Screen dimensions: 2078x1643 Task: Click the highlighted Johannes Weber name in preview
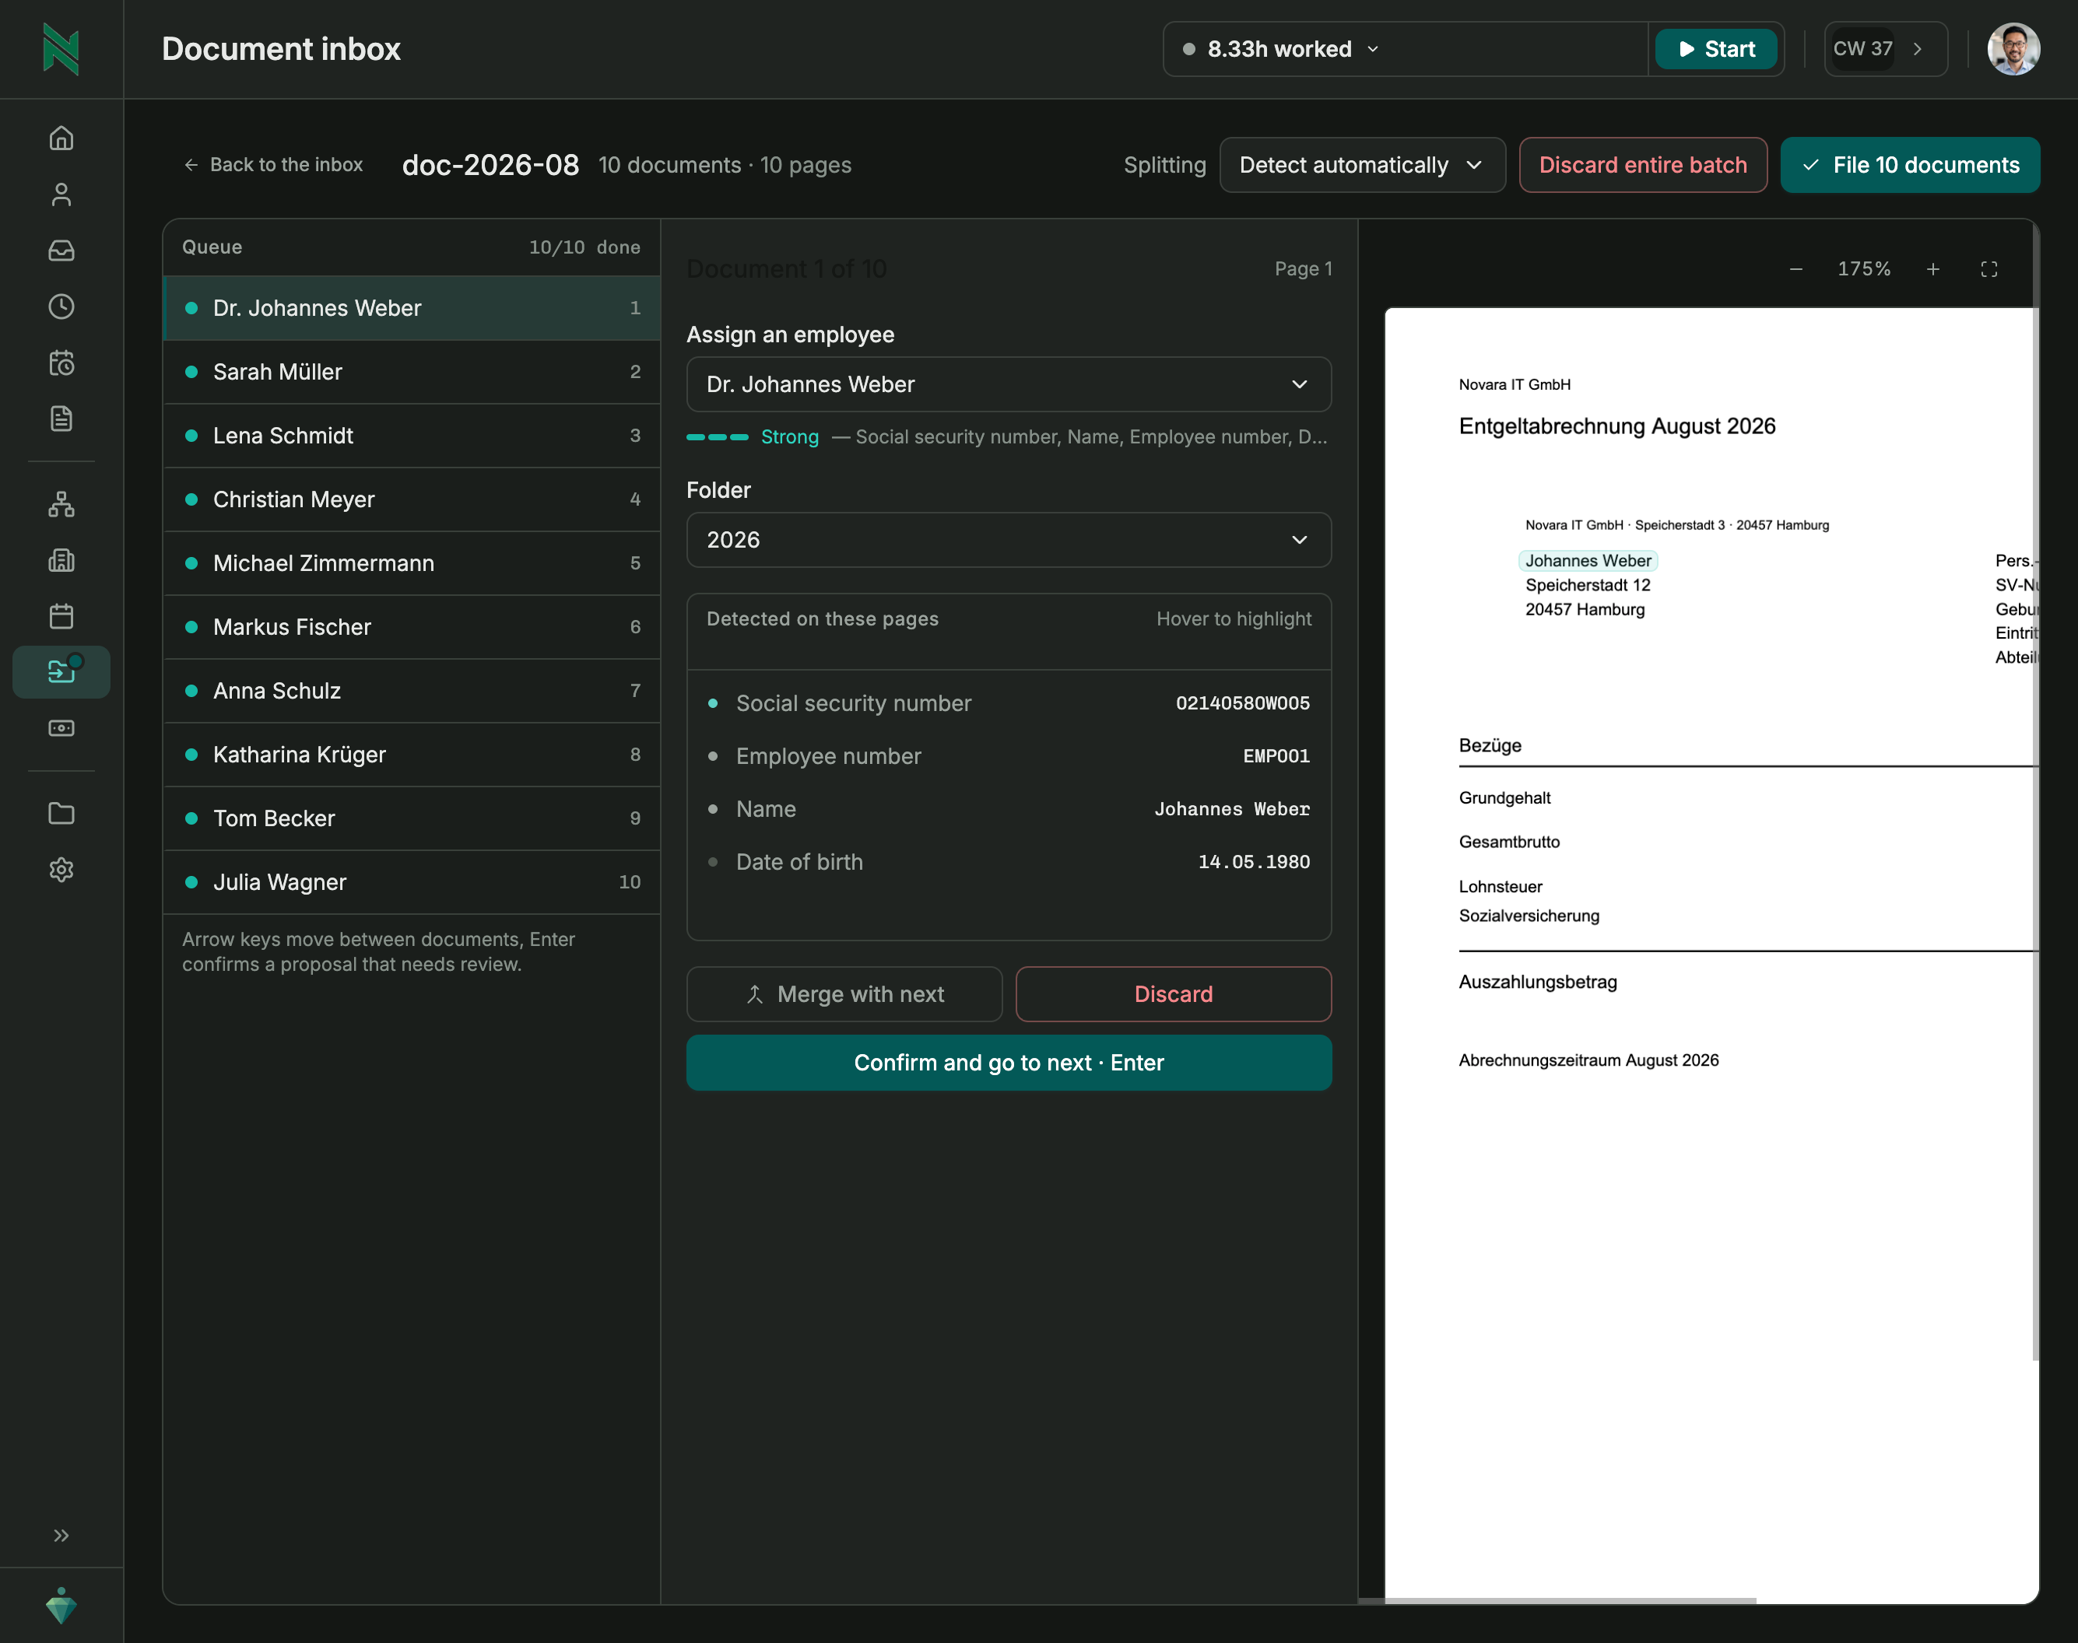1588,561
